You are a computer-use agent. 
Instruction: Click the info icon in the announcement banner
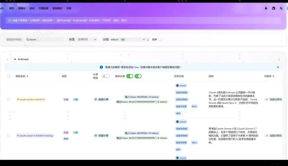(101, 67)
